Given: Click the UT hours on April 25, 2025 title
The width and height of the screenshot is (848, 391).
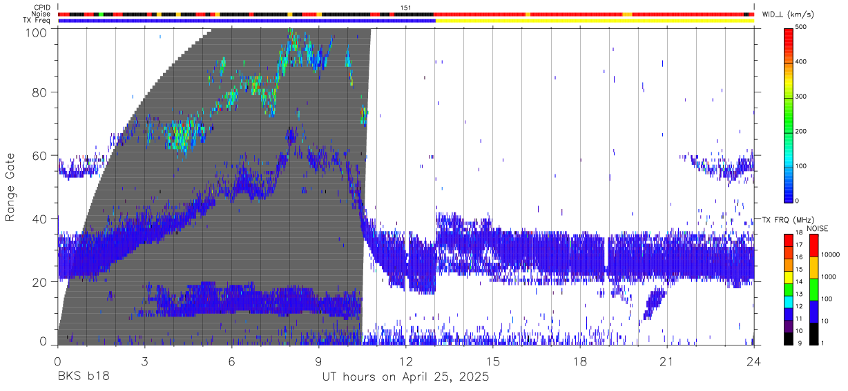Looking at the screenshot, I should point(406,377).
